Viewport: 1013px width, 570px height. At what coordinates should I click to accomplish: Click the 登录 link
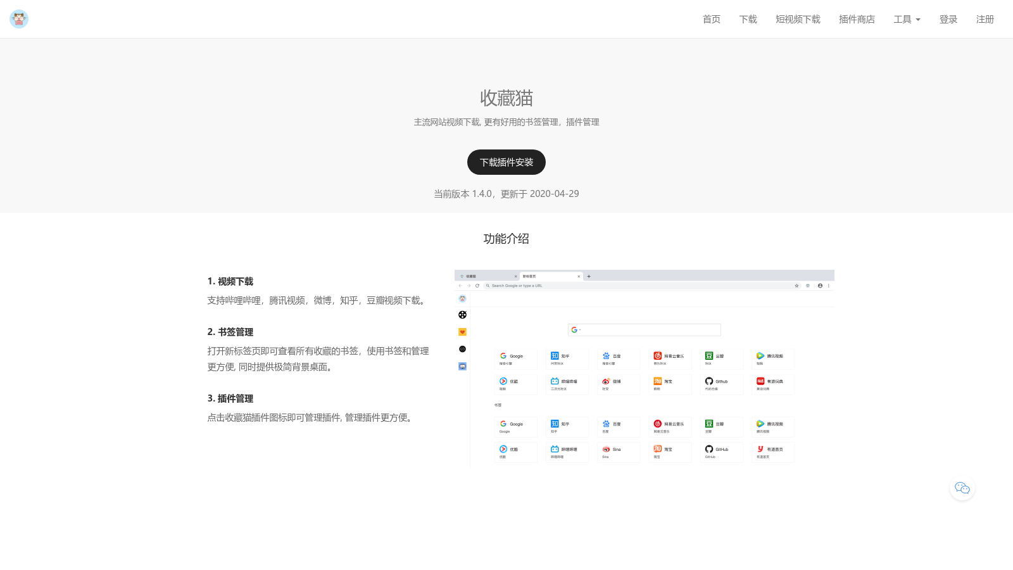(948, 19)
